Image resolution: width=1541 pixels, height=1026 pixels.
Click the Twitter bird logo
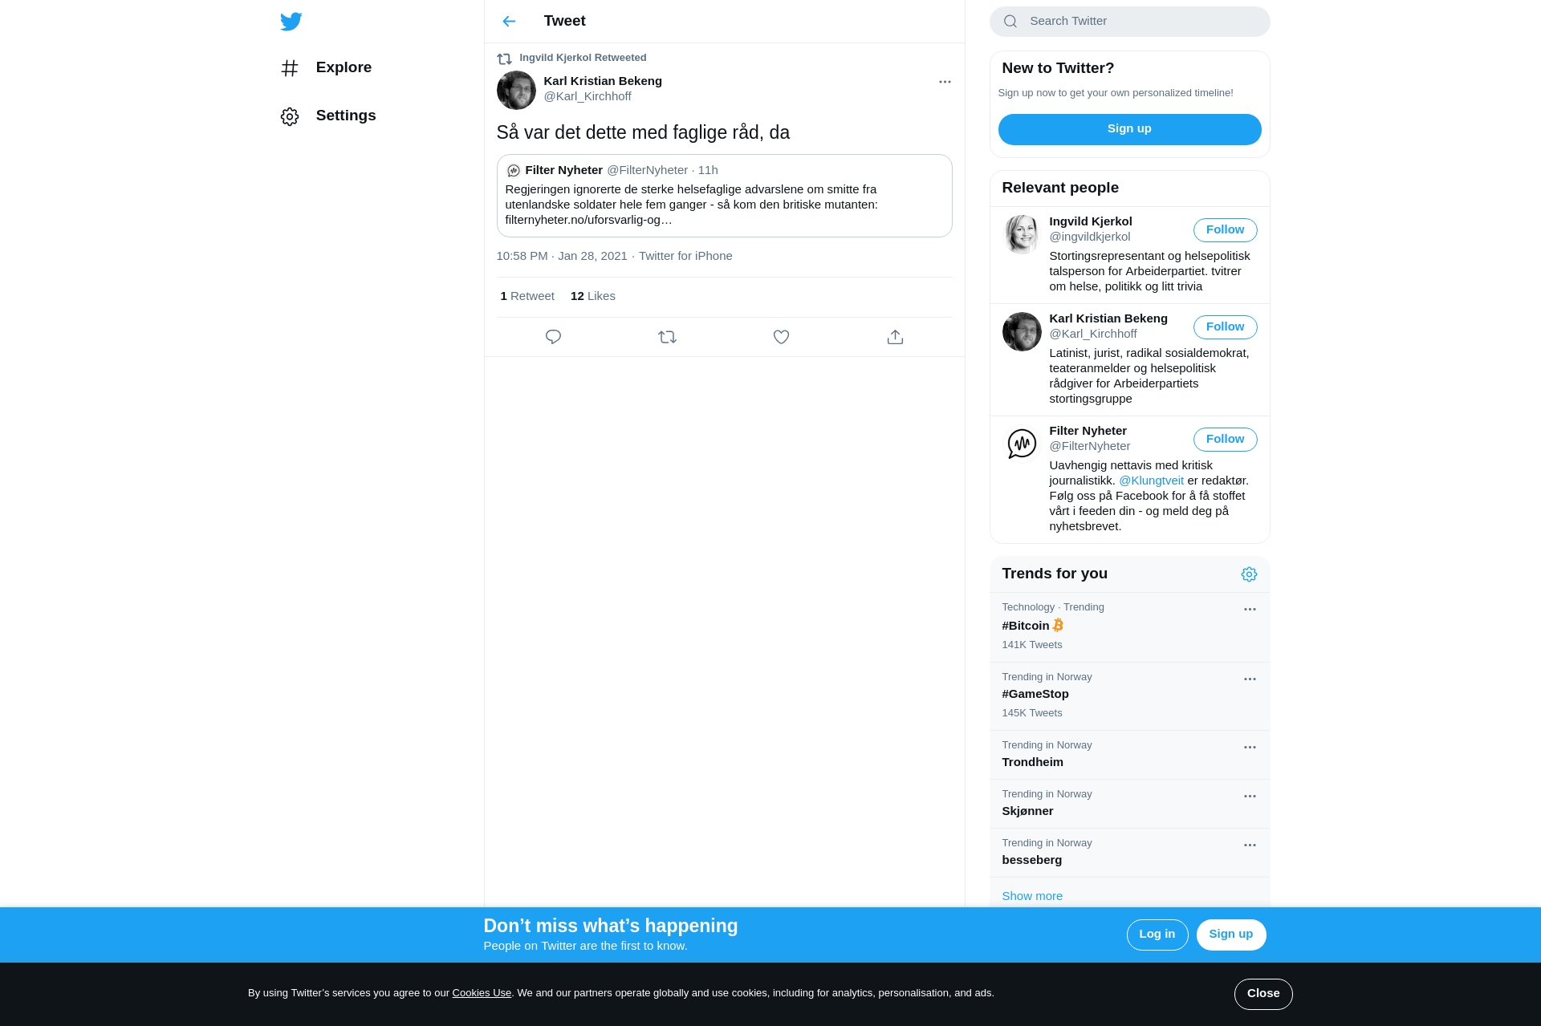click(291, 22)
